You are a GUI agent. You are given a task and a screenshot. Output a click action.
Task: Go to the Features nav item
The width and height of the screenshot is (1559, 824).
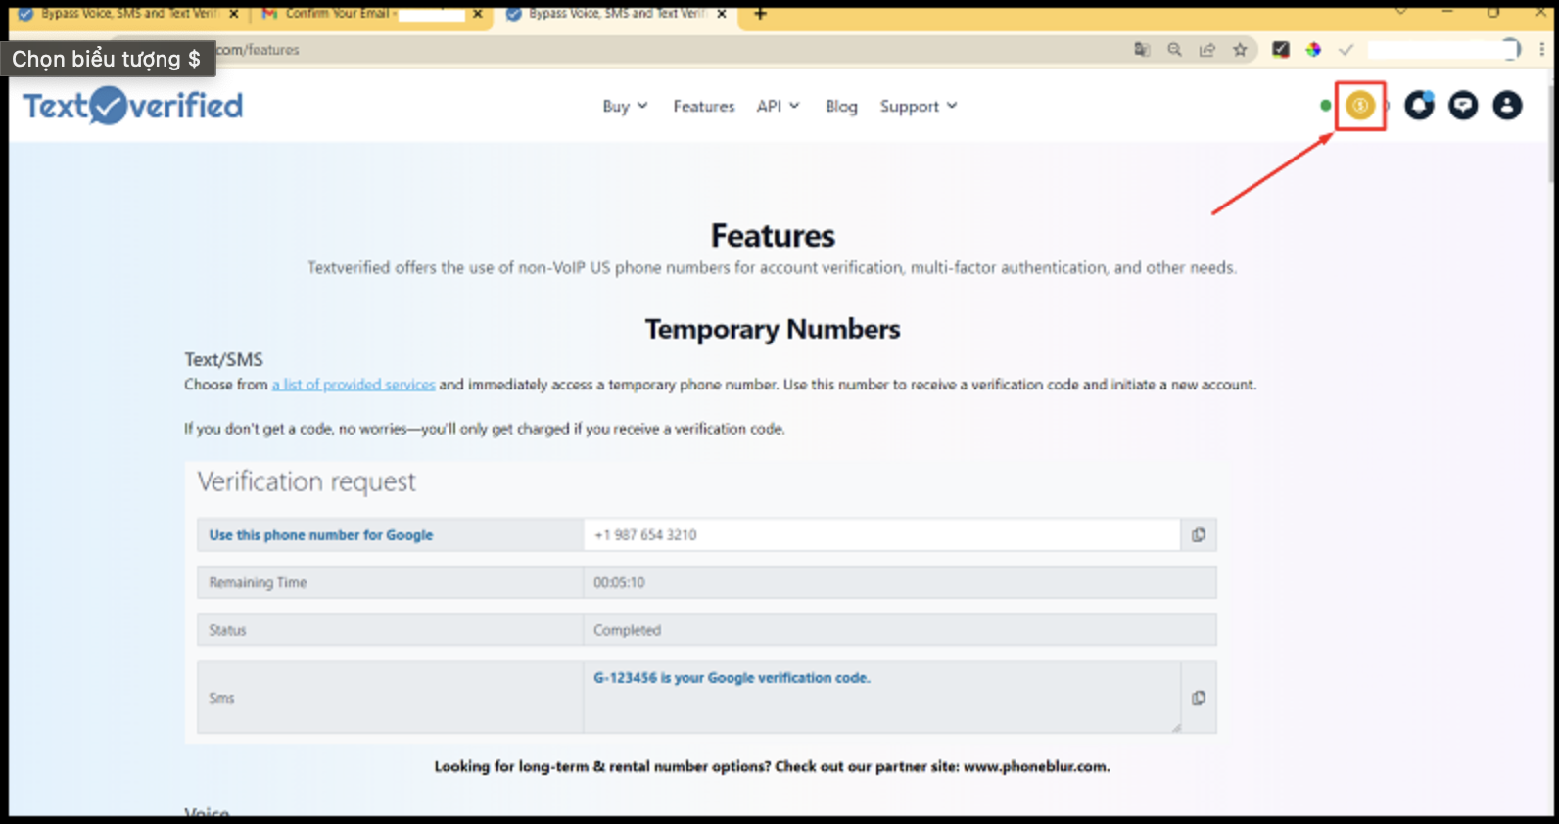tap(703, 106)
